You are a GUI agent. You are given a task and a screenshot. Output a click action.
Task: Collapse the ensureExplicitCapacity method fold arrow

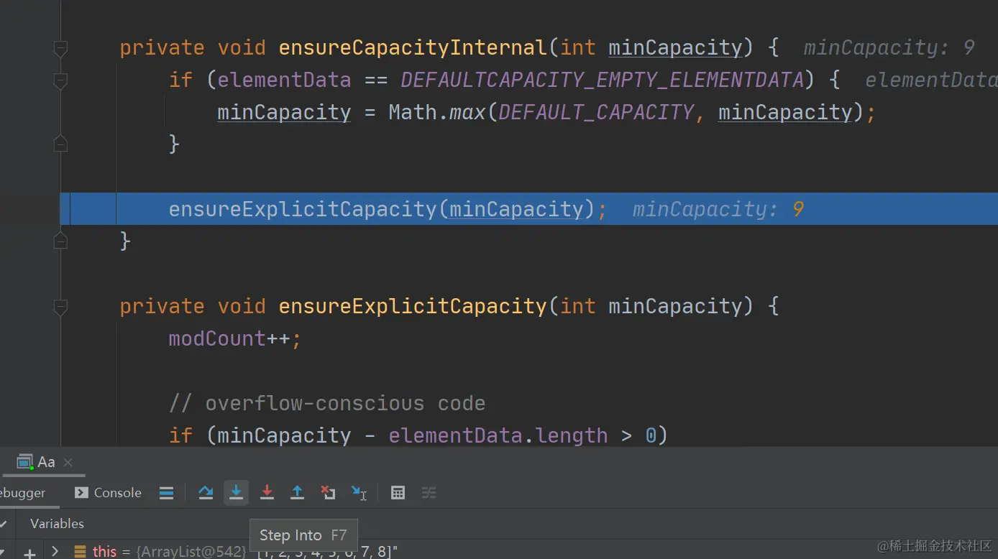point(60,306)
